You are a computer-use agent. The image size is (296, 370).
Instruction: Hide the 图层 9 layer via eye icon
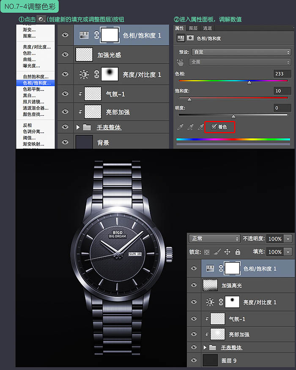click(x=194, y=360)
